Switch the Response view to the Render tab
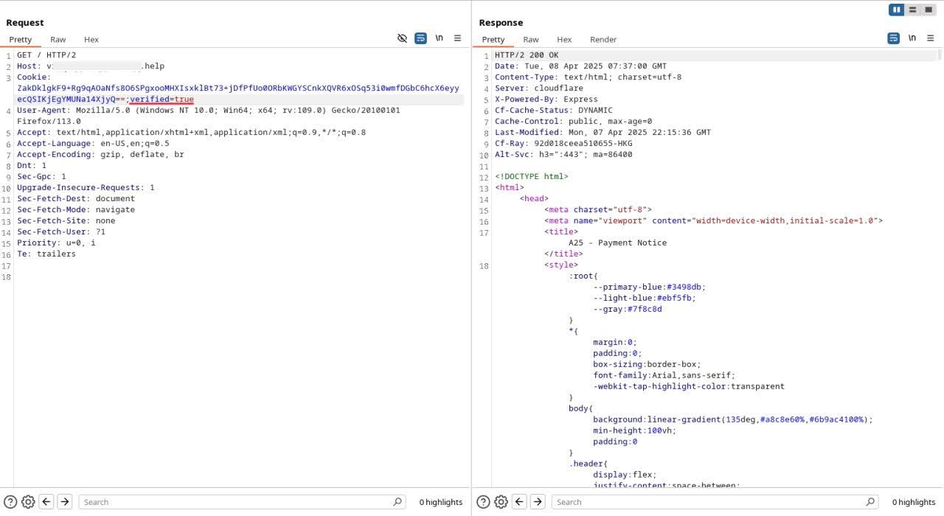Screen dimensions: 944x516 [603, 40]
